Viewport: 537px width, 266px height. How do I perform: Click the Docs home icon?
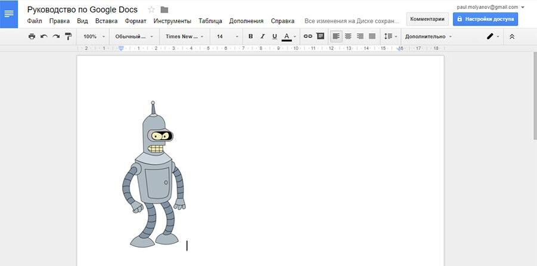(9, 14)
